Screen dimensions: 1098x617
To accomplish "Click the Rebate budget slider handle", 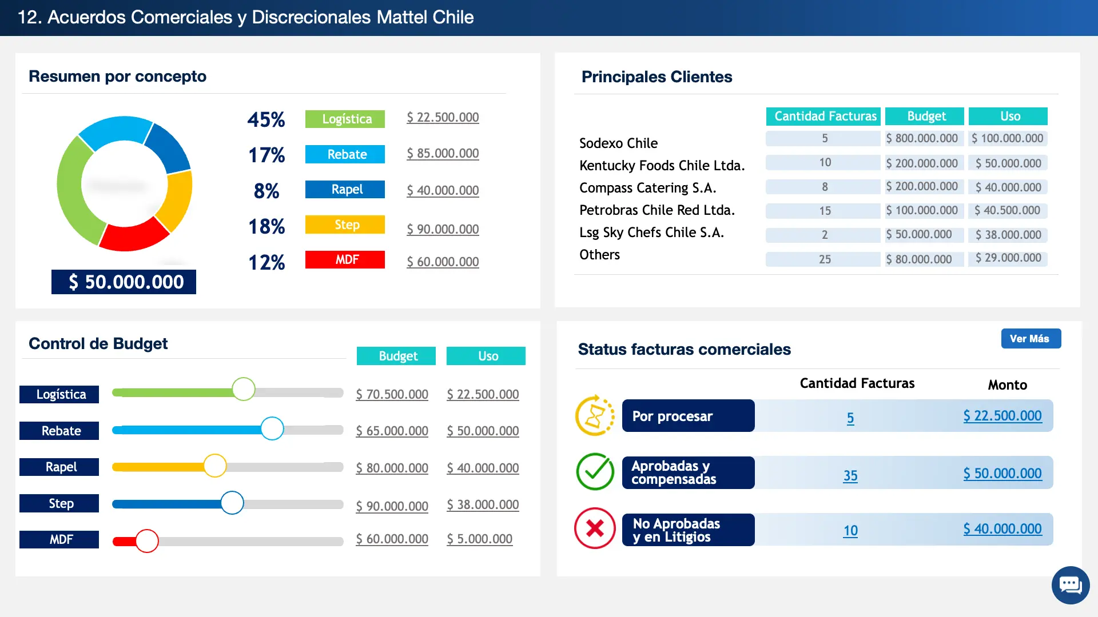I will click(x=272, y=428).
